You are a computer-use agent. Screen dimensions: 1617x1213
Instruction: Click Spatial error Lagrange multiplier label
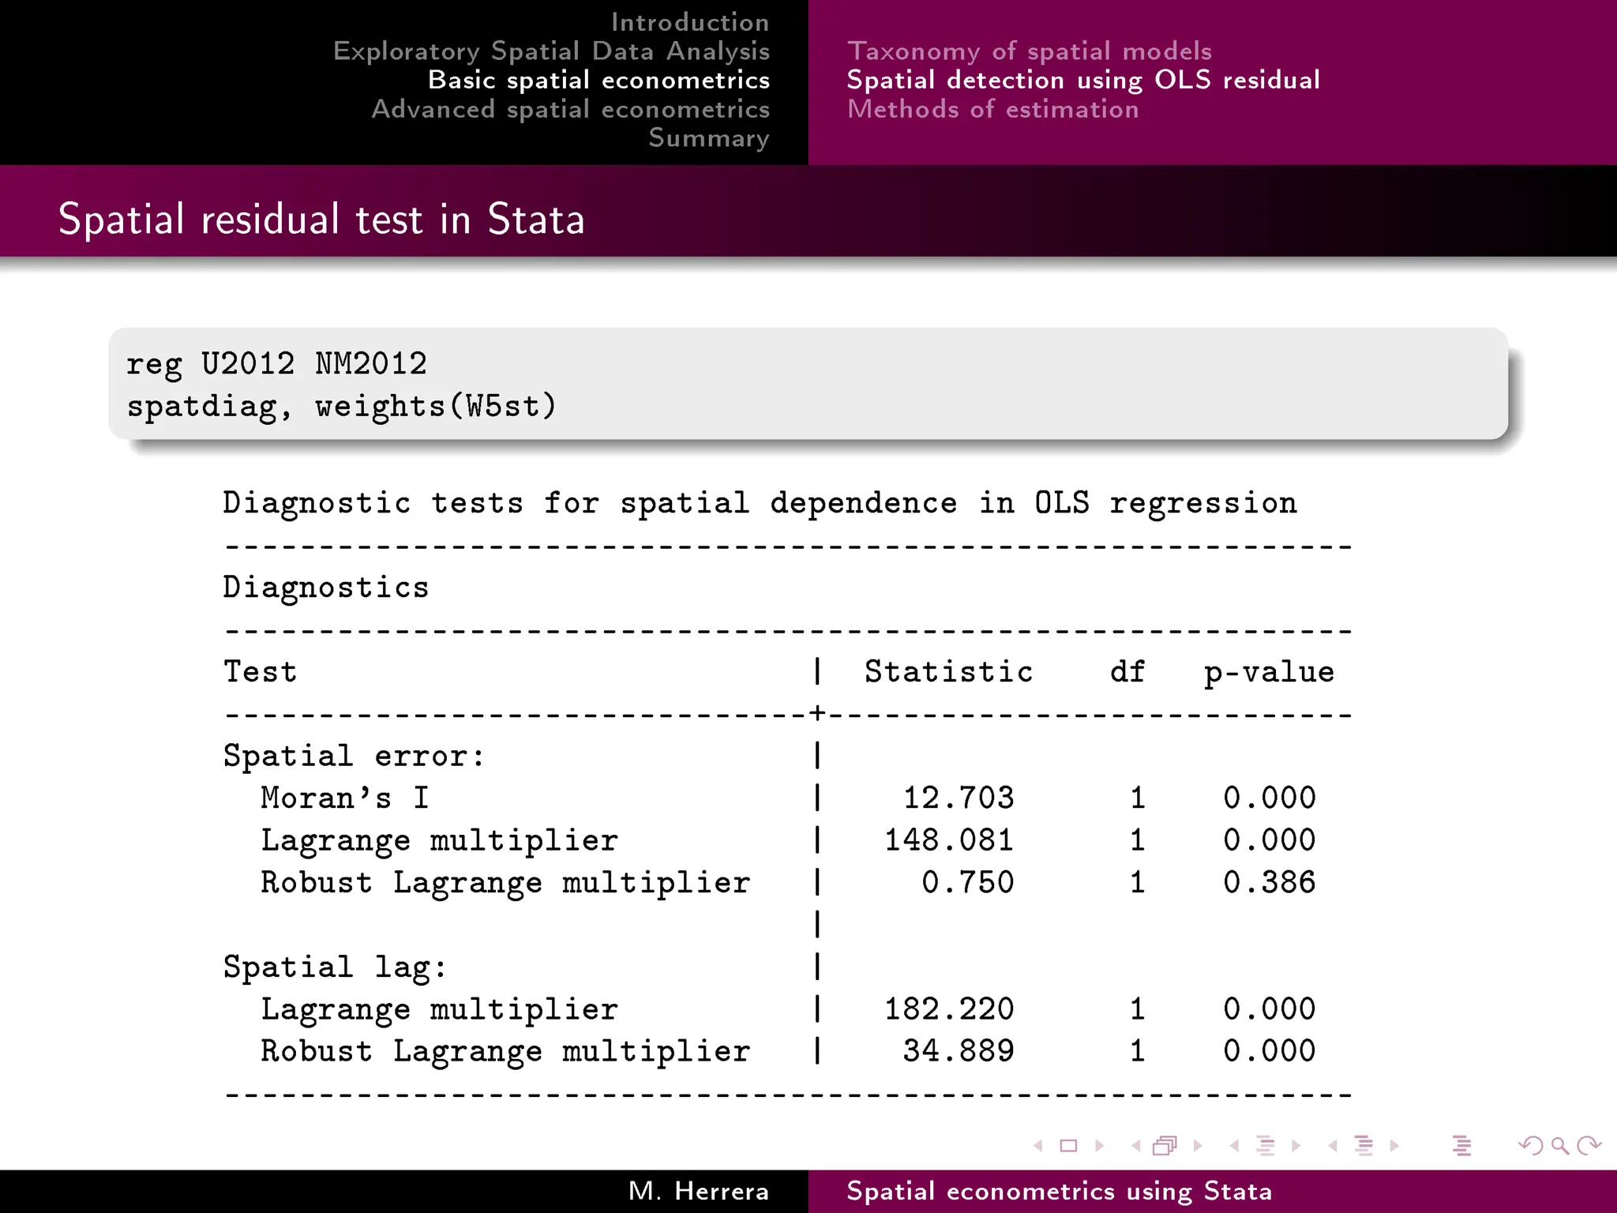(x=439, y=841)
